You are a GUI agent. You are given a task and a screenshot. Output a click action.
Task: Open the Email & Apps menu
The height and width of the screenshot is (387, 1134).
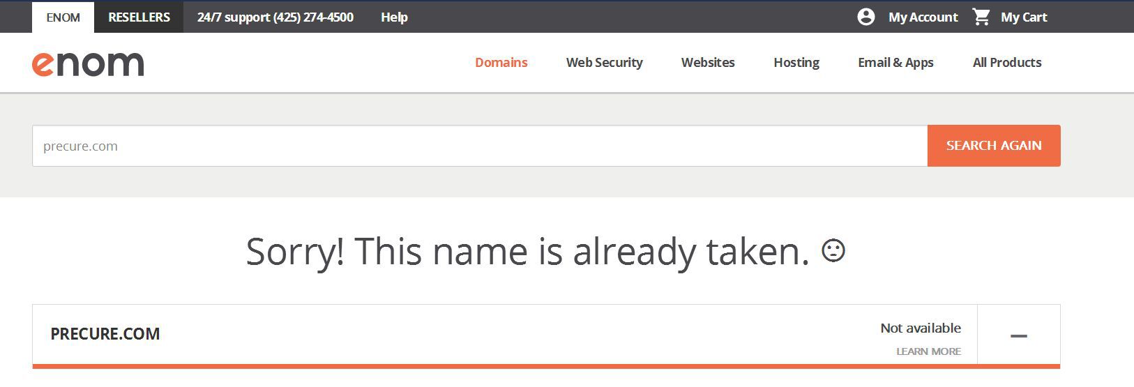point(895,62)
